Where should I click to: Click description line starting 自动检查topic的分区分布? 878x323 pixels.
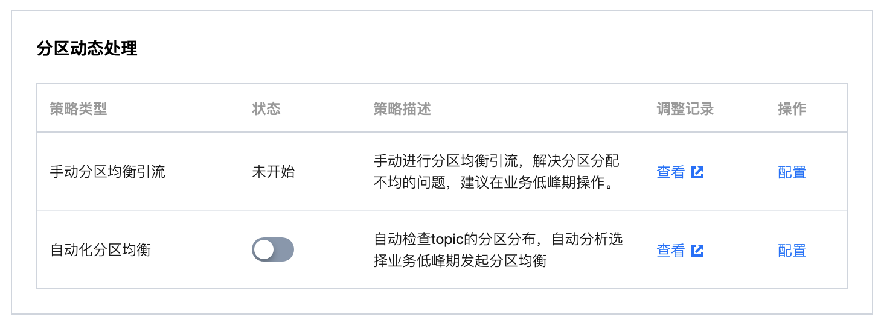(x=498, y=239)
